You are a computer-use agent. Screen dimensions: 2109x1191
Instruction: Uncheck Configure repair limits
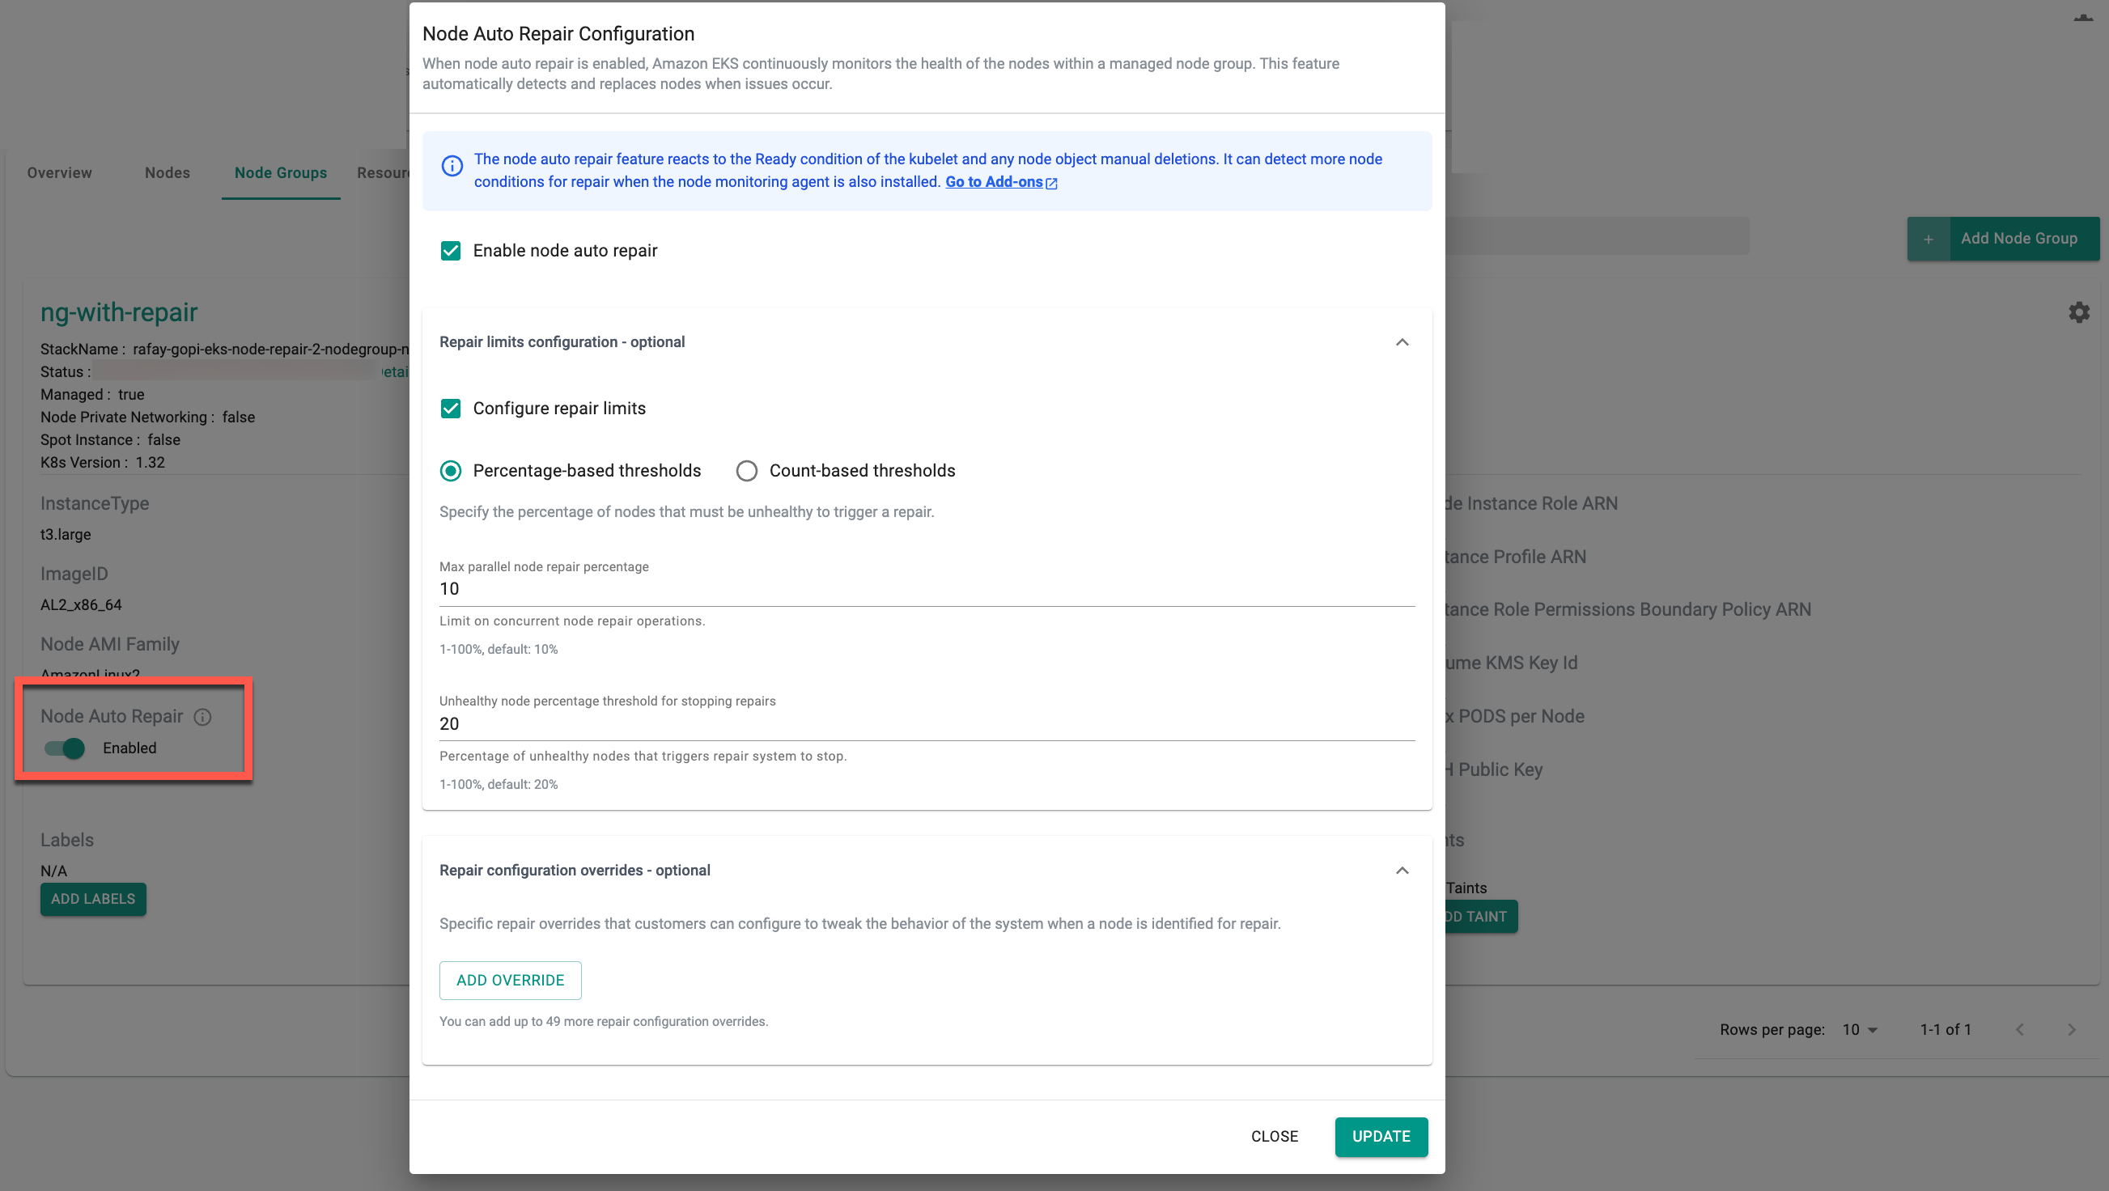pos(450,409)
